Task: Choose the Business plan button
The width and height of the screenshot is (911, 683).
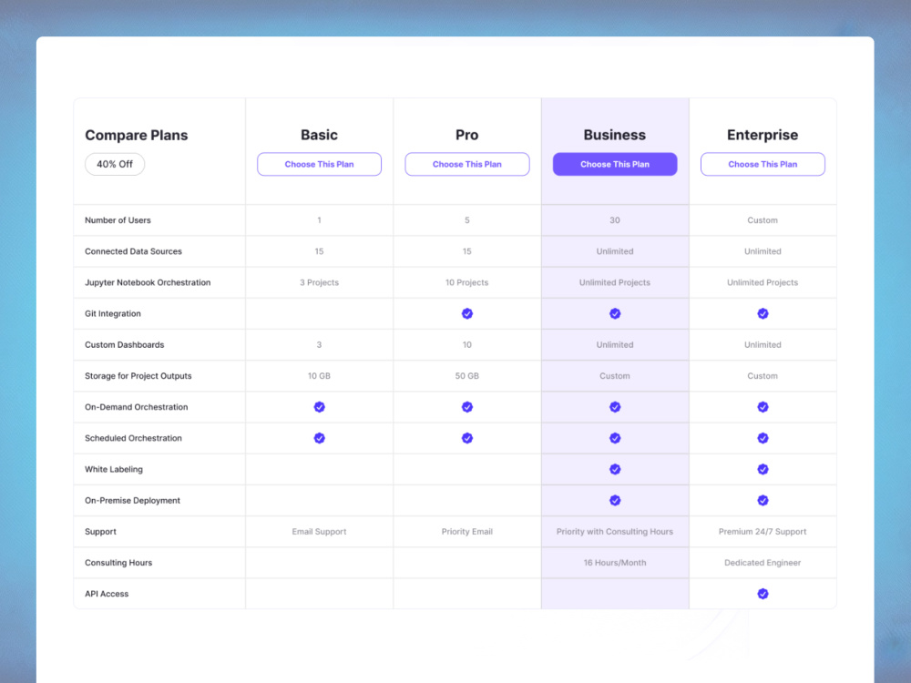Action: [x=615, y=164]
